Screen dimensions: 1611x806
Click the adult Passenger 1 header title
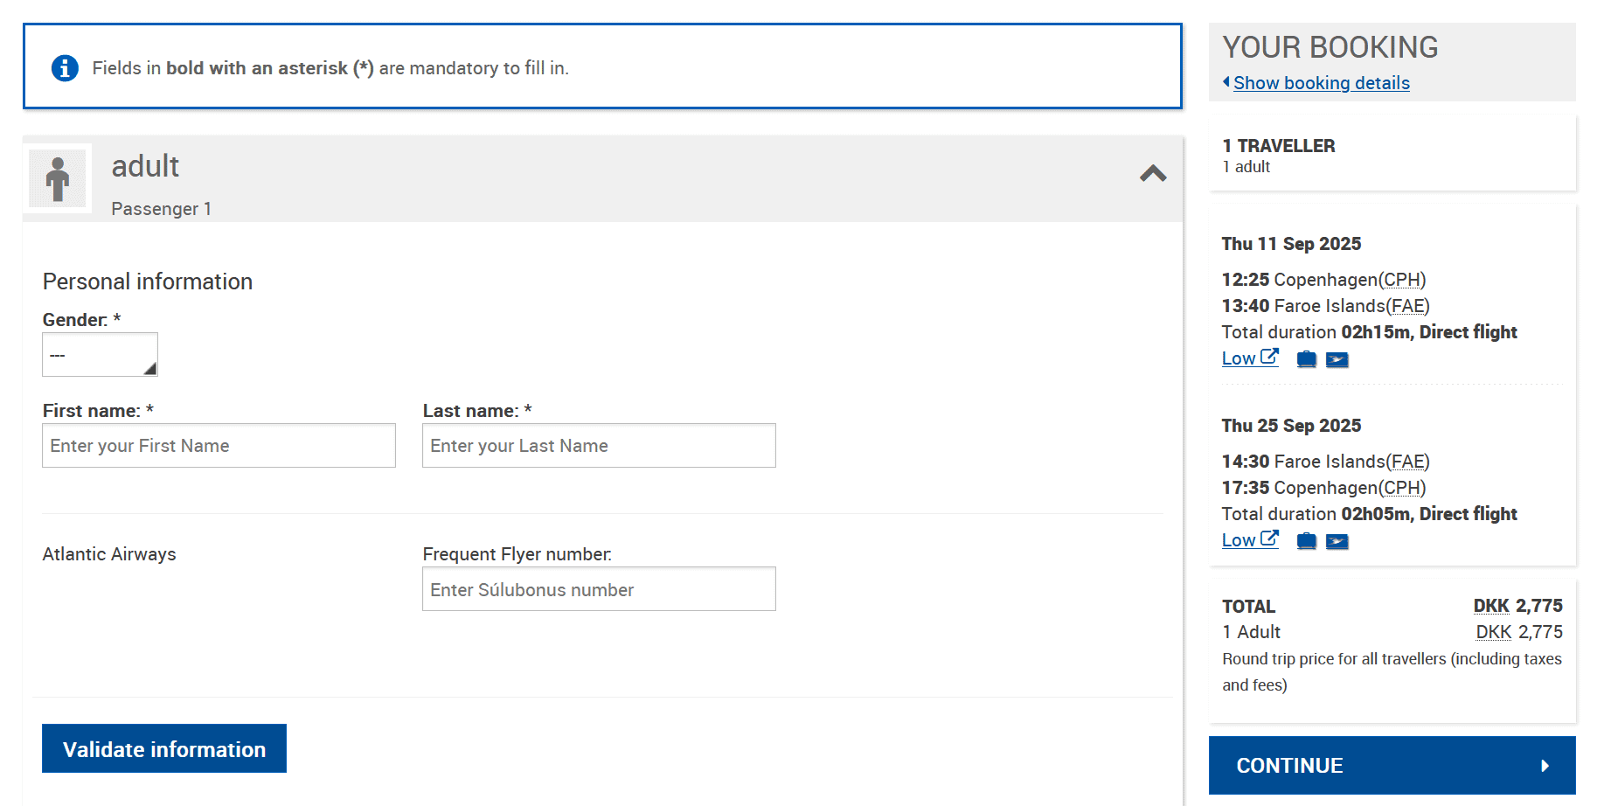145,166
